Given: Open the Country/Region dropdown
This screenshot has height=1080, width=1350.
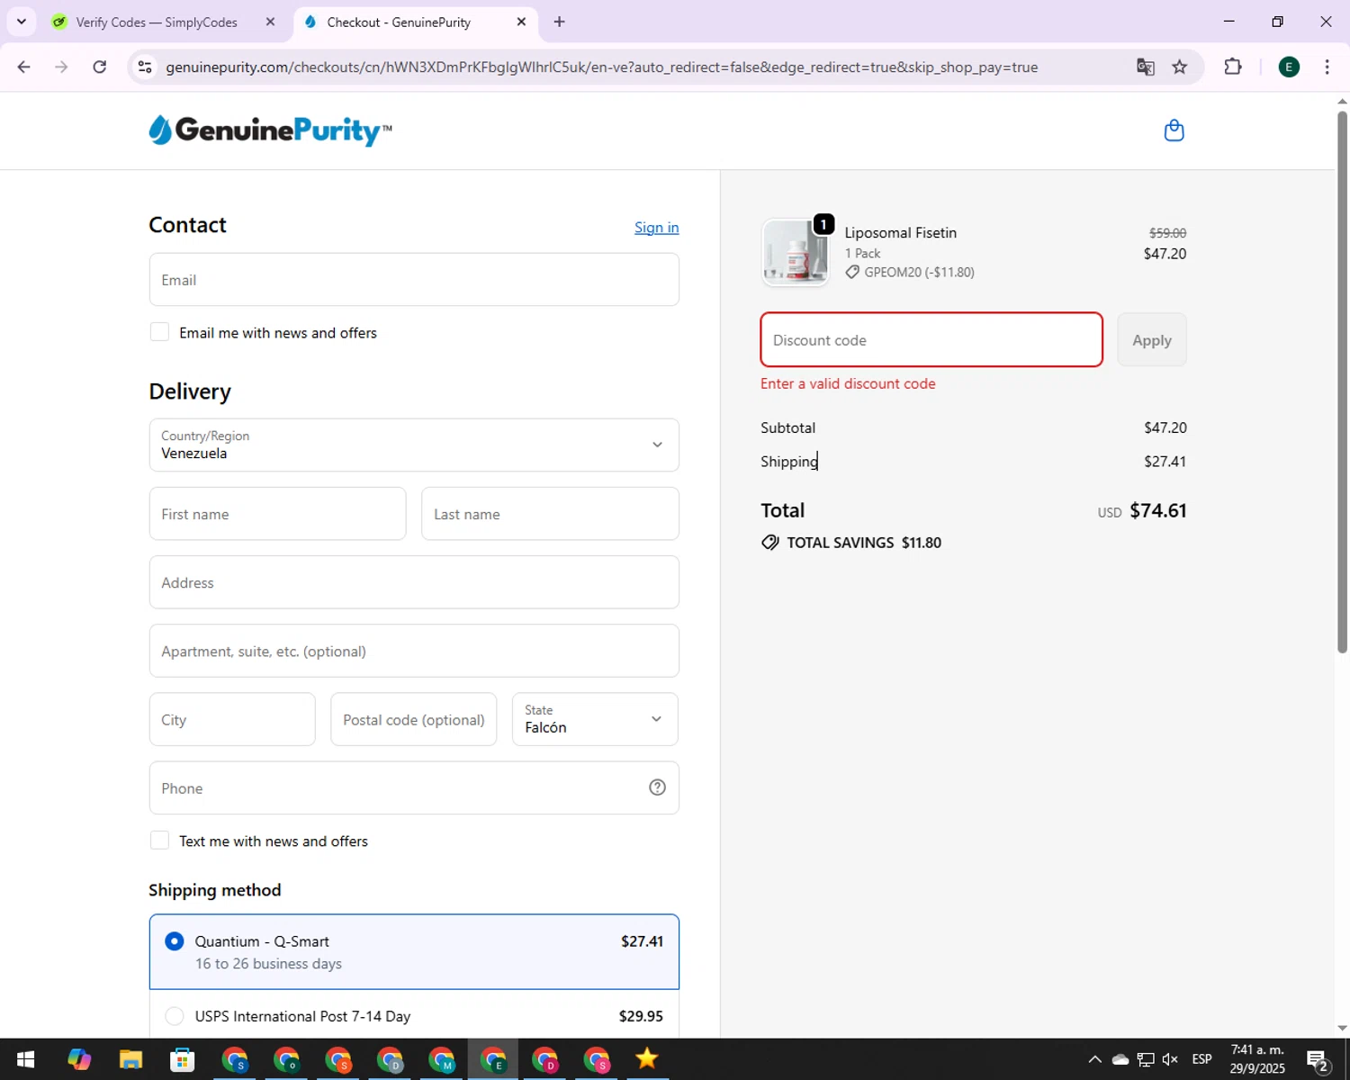Looking at the screenshot, I should coord(414,445).
